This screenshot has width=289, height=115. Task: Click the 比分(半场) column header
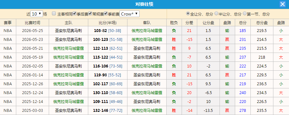(x=108, y=23)
